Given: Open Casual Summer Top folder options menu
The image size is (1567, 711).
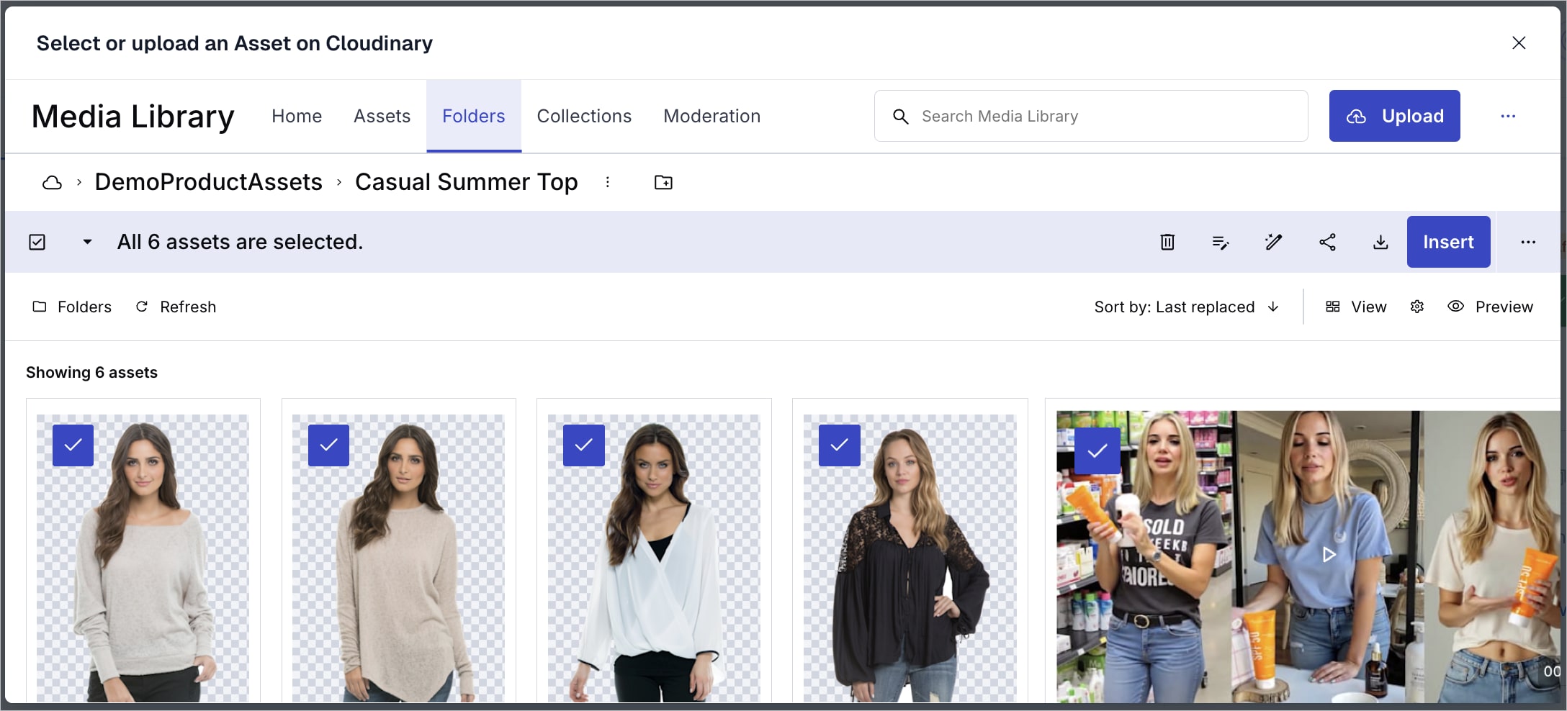Looking at the screenshot, I should 608,183.
